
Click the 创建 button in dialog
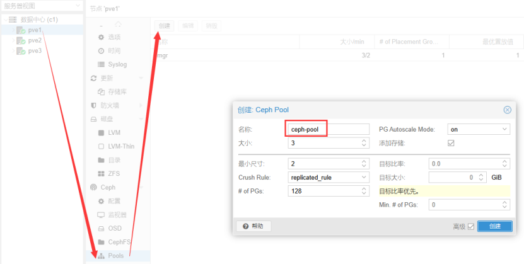(x=494, y=226)
